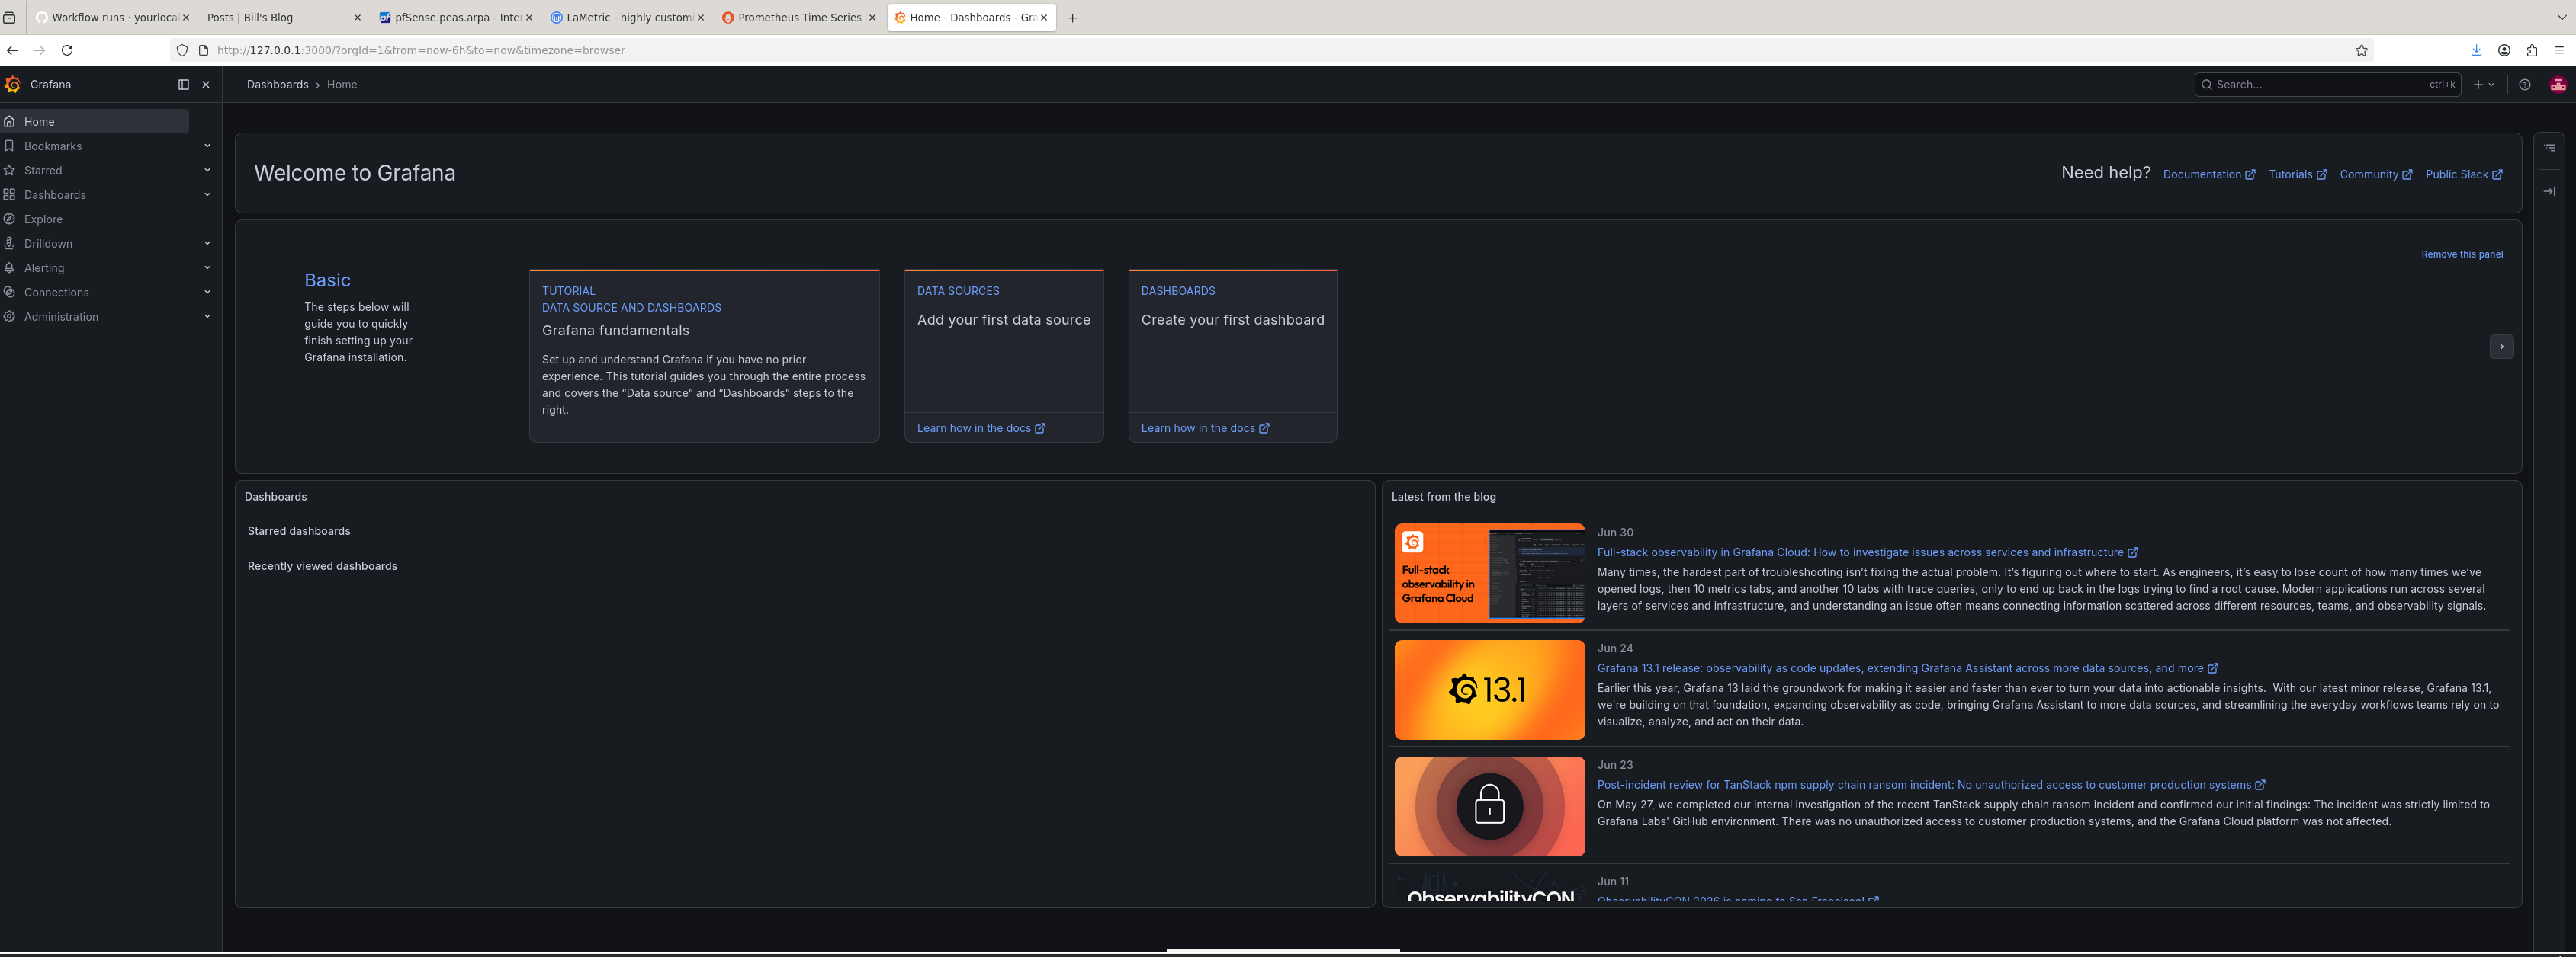Expand the Drilldown section chevron
2576x957 pixels.
coord(207,244)
